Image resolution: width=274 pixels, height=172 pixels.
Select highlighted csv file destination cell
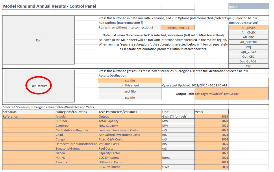[130, 80]
